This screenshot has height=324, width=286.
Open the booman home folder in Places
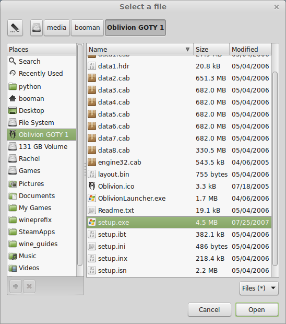[x=42, y=99]
